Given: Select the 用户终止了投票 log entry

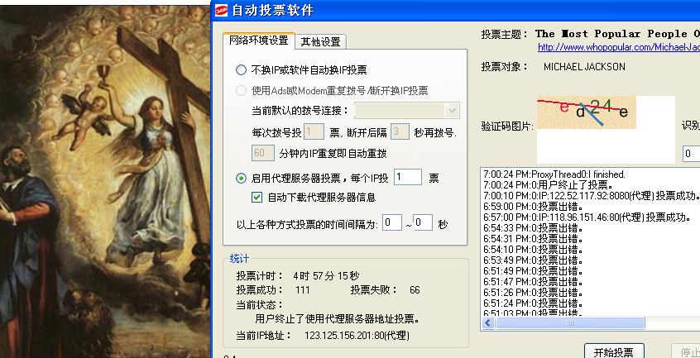Looking at the screenshot, I should (548, 185).
